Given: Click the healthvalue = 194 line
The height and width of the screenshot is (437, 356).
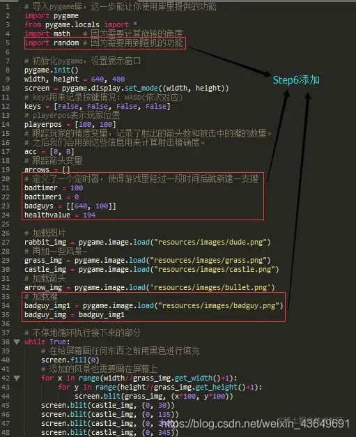Looking at the screenshot, I should point(60,215).
